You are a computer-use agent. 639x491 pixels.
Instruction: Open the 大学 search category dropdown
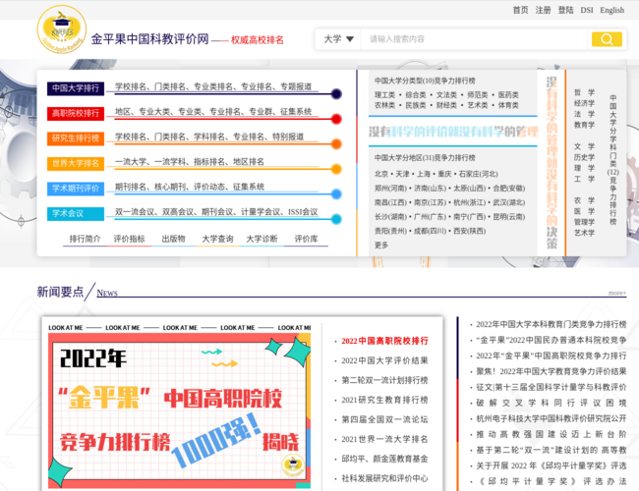point(338,39)
